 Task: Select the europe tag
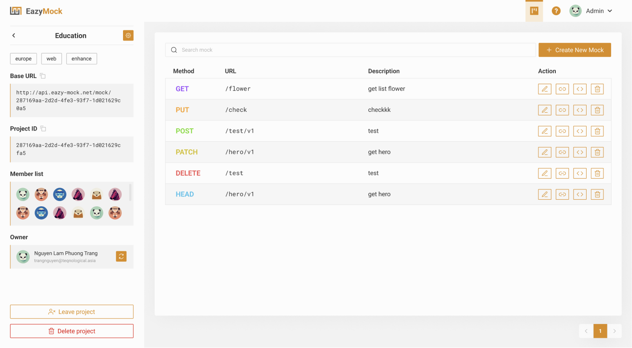[x=24, y=59]
